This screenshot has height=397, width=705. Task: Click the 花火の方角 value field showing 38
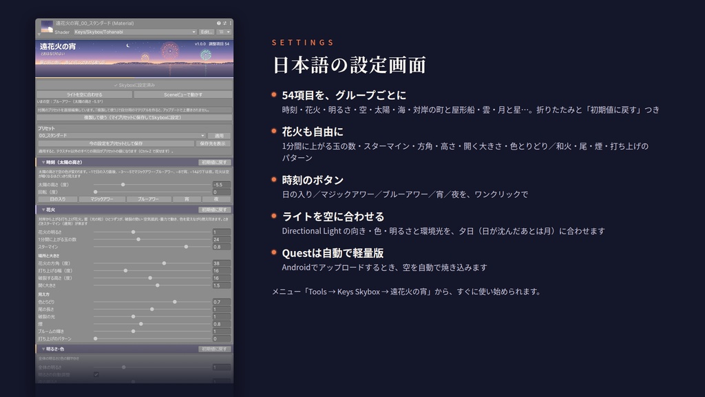221,263
